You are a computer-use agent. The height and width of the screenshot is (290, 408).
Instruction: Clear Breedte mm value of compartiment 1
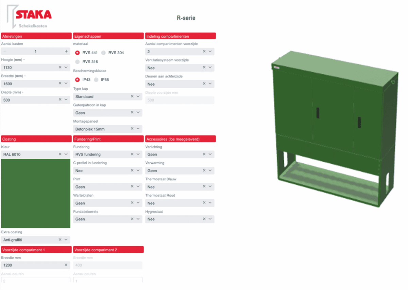click(66, 265)
